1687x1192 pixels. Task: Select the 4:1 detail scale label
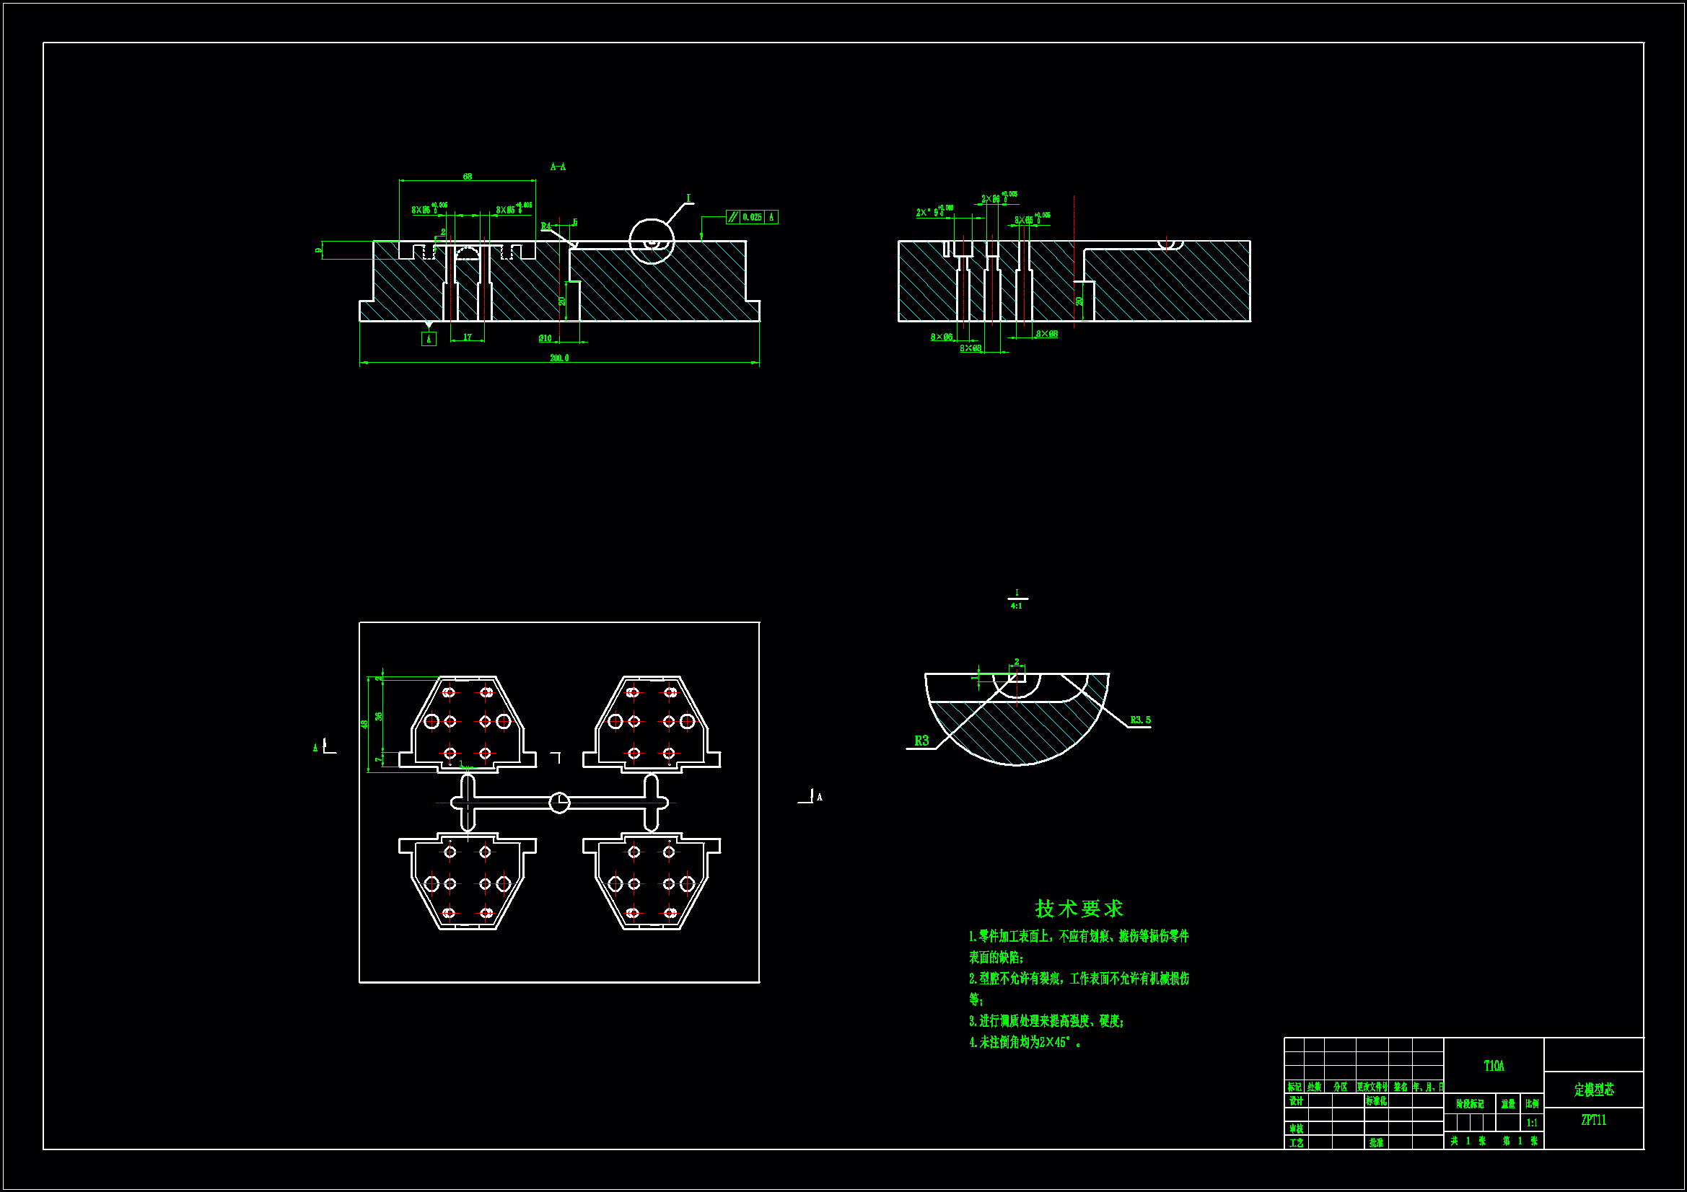point(1016,606)
